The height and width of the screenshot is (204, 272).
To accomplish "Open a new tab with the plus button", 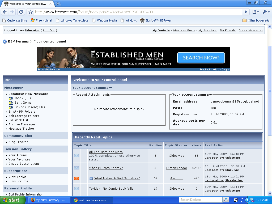I will click(x=58, y=4).
